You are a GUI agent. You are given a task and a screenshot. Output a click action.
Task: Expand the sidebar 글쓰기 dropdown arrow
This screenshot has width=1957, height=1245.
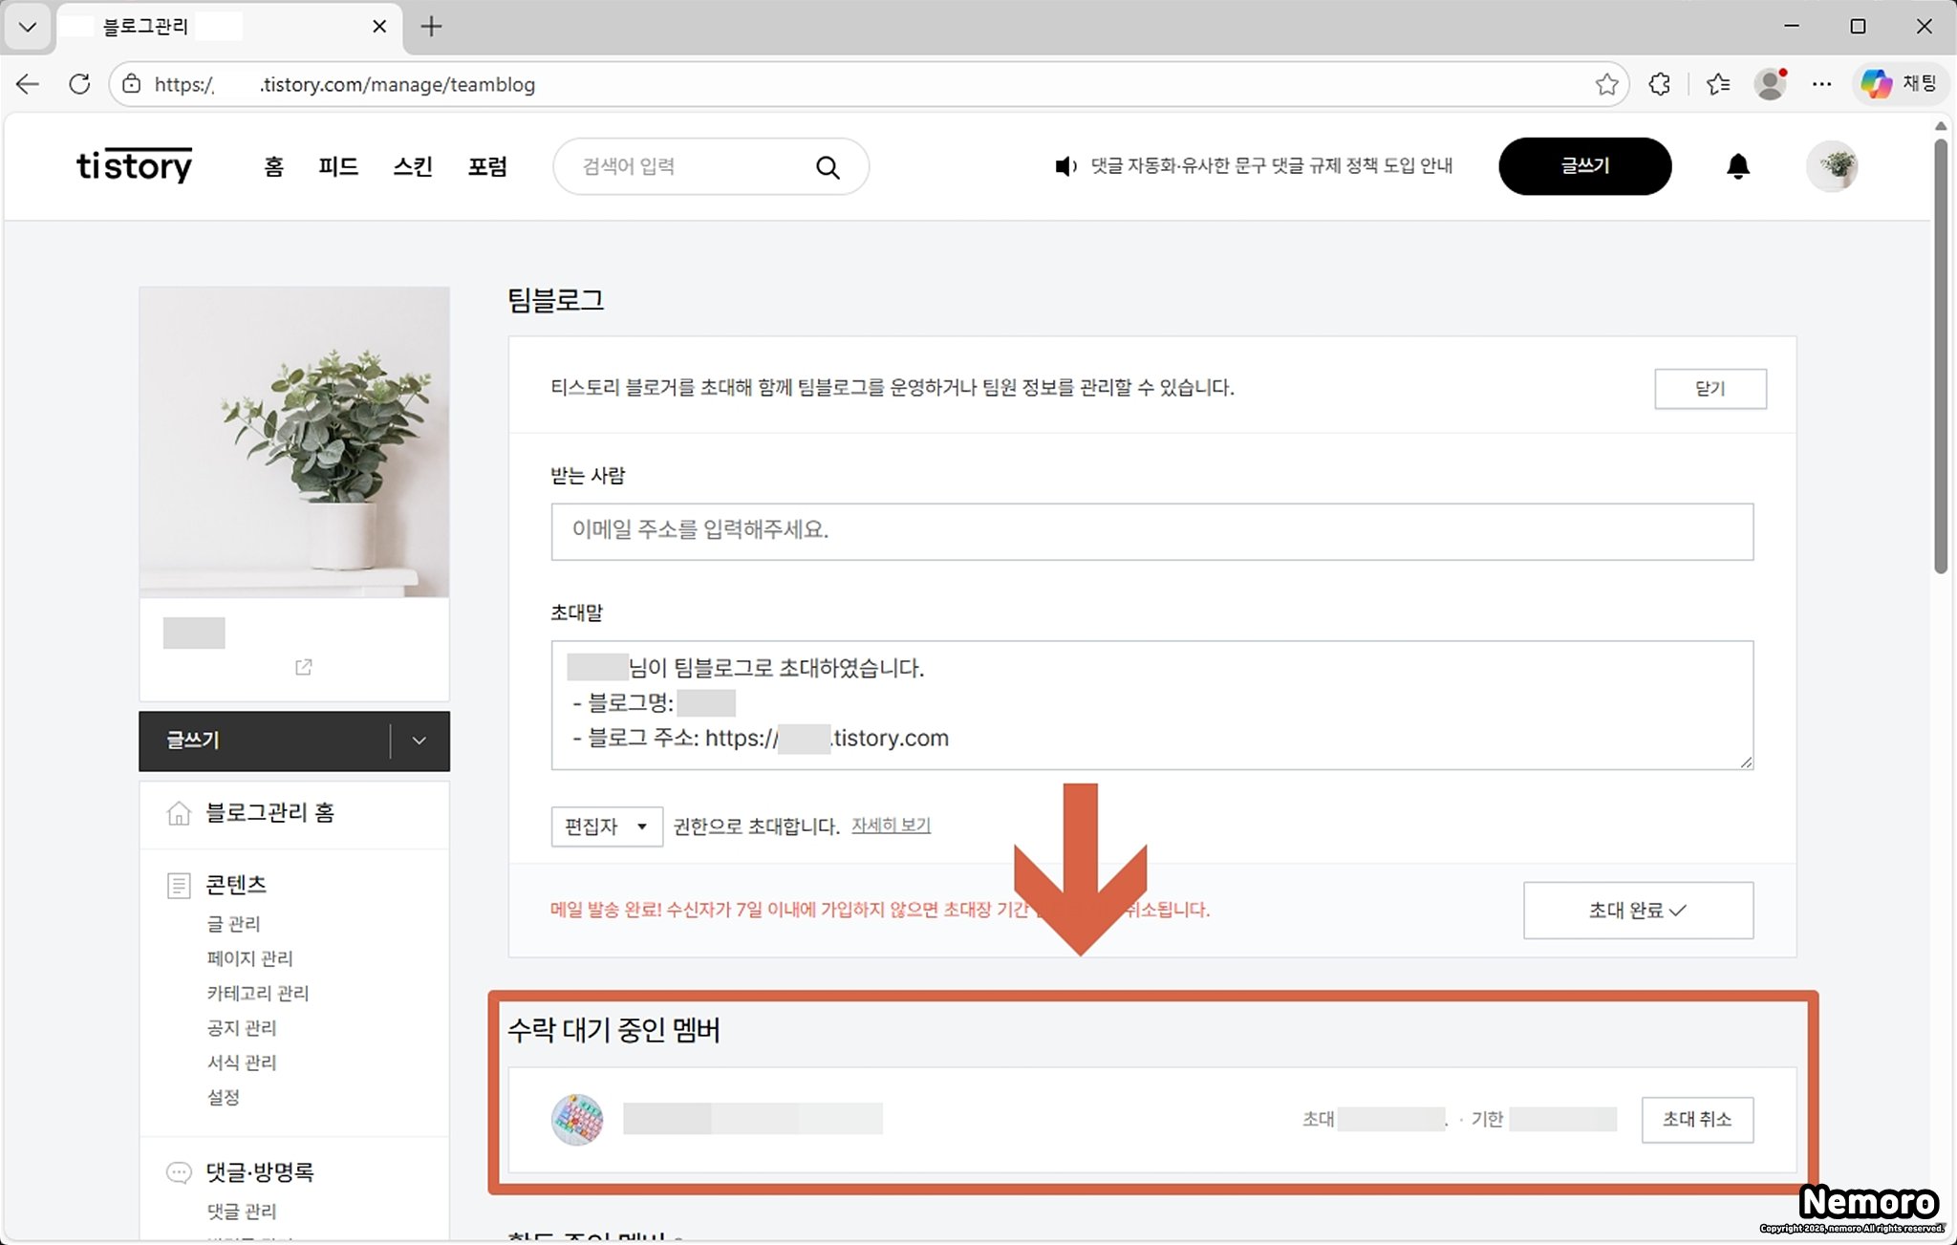pos(419,741)
